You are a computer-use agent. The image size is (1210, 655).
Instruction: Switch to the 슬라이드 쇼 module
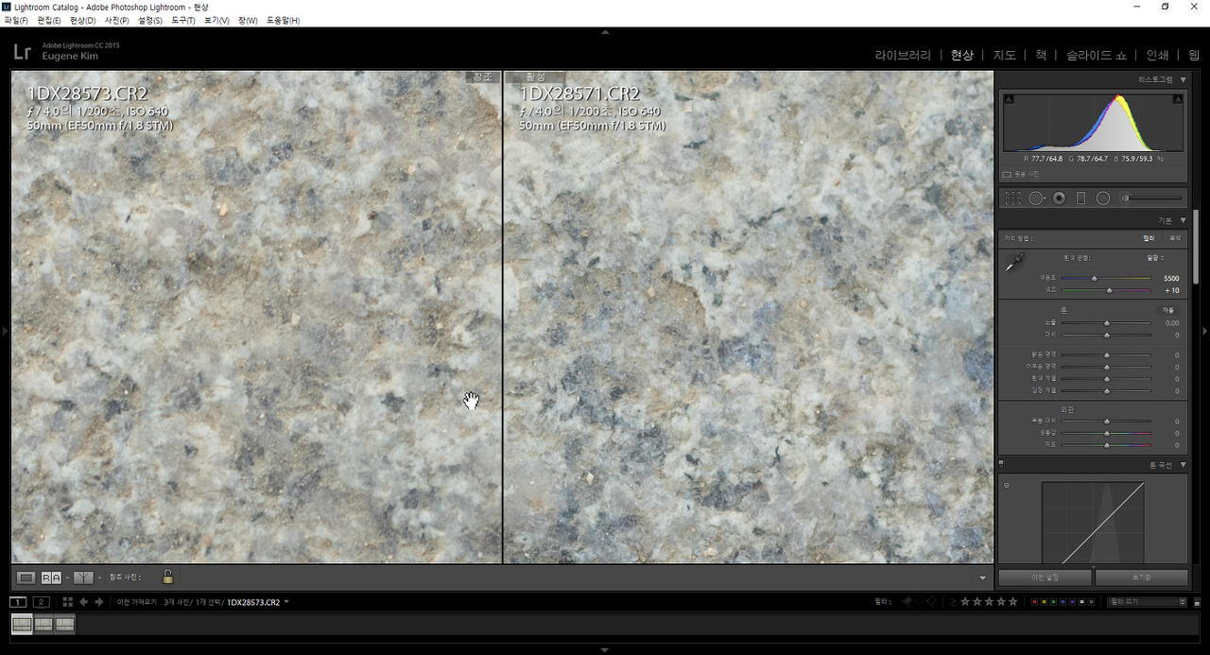click(1097, 55)
